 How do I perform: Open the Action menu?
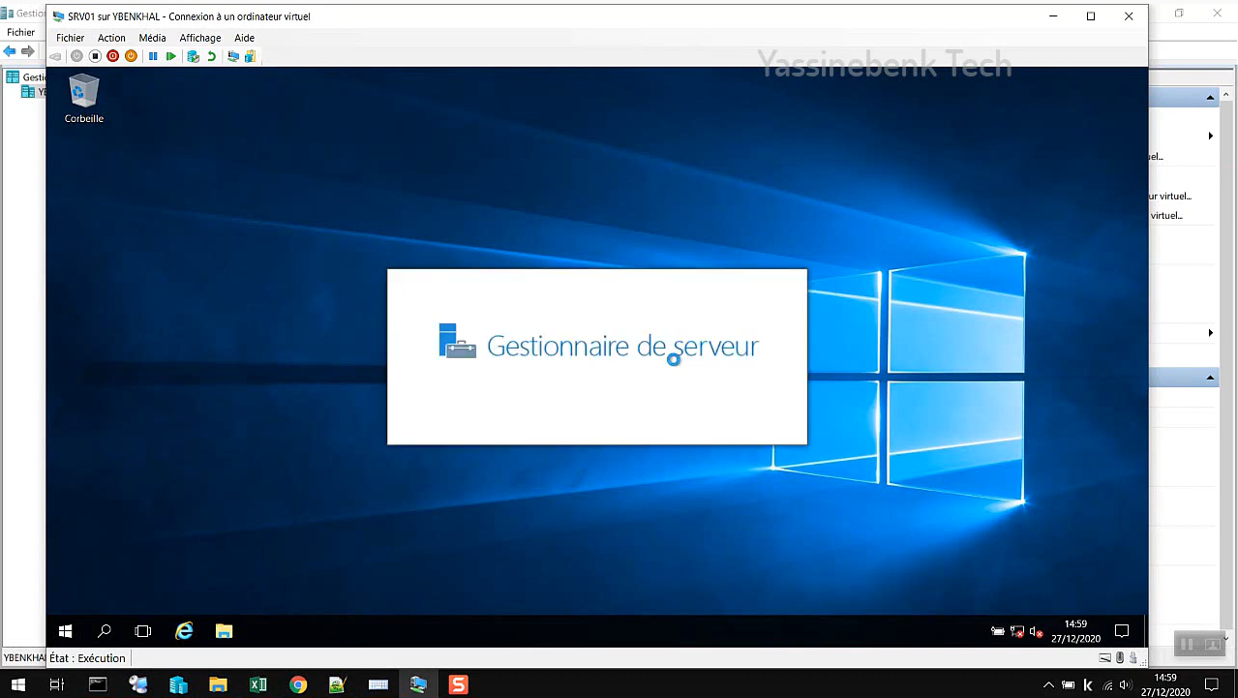tap(111, 38)
